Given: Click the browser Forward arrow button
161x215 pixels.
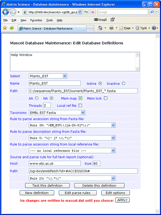Looking at the screenshot, I should 13,12.
